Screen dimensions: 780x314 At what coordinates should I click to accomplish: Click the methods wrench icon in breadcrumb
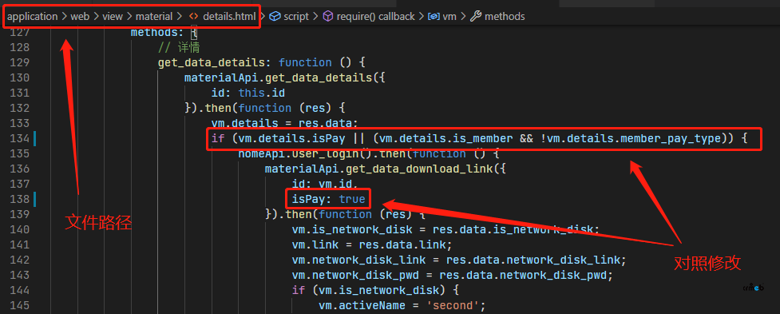[476, 17]
